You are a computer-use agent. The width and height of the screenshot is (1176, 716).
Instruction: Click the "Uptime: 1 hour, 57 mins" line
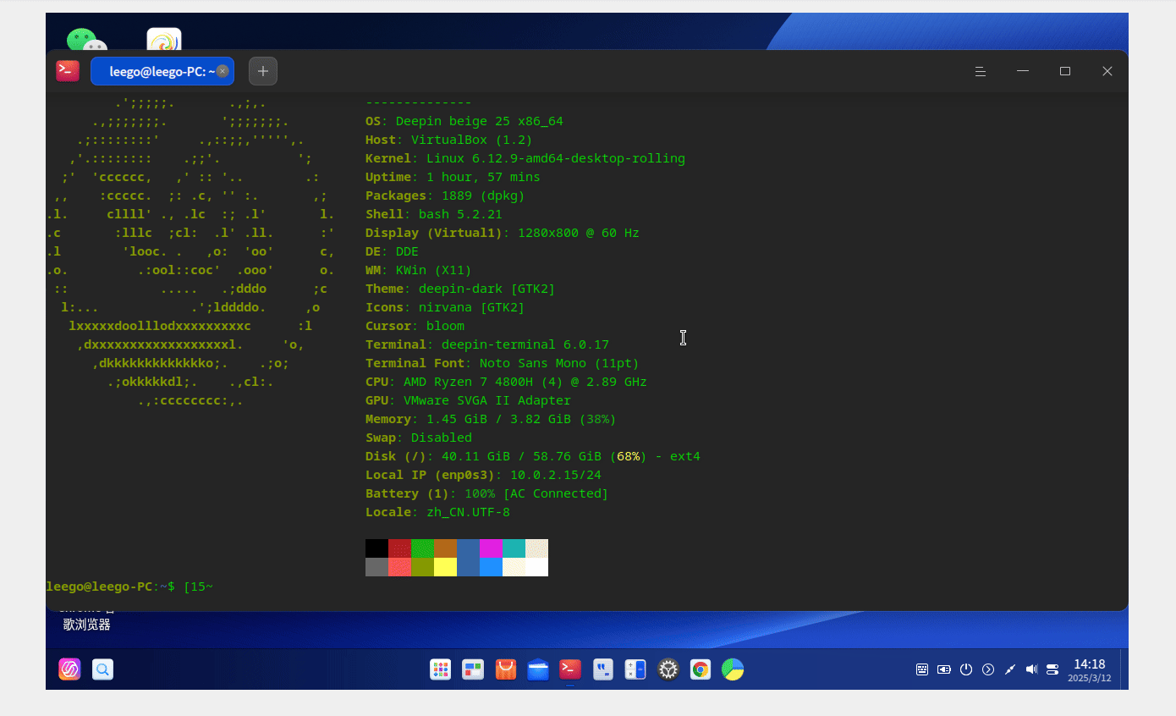(453, 177)
